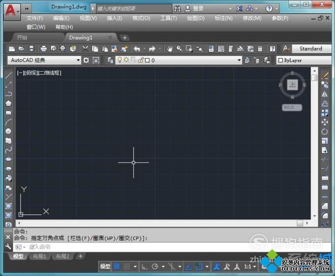
Task: Click the Array modify tool
Action: [325, 113]
